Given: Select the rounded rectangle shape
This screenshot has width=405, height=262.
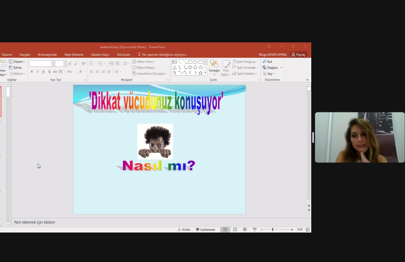Looking at the screenshot, I should pos(201,62).
